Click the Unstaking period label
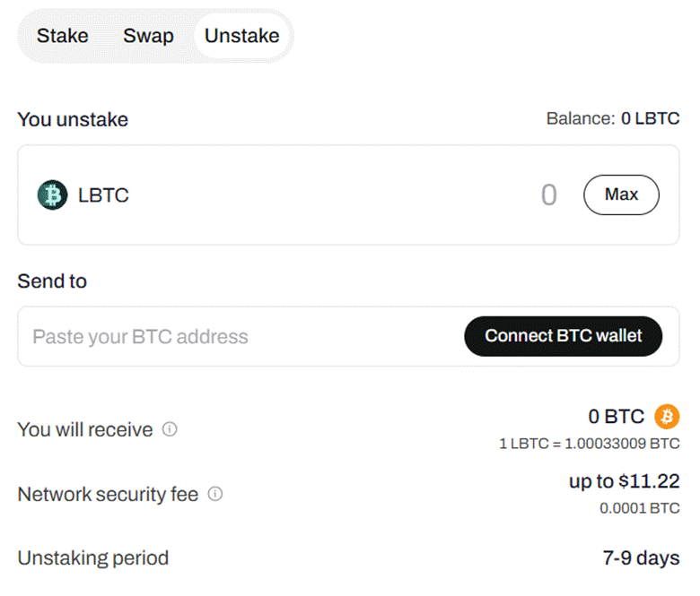The width and height of the screenshot is (700, 596). [92, 558]
